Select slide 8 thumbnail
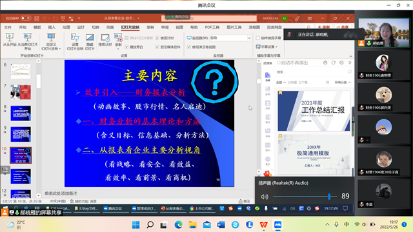Image resolution: width=413 pixels, height=232 pixels. point(21,113)
